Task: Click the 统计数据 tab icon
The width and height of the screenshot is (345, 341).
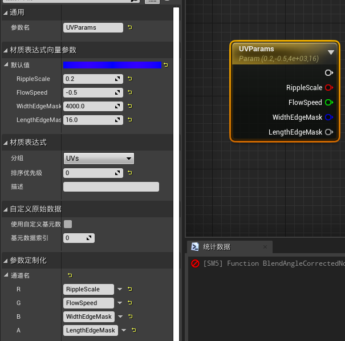Action: pyautogui.click(x=195, y=247)
